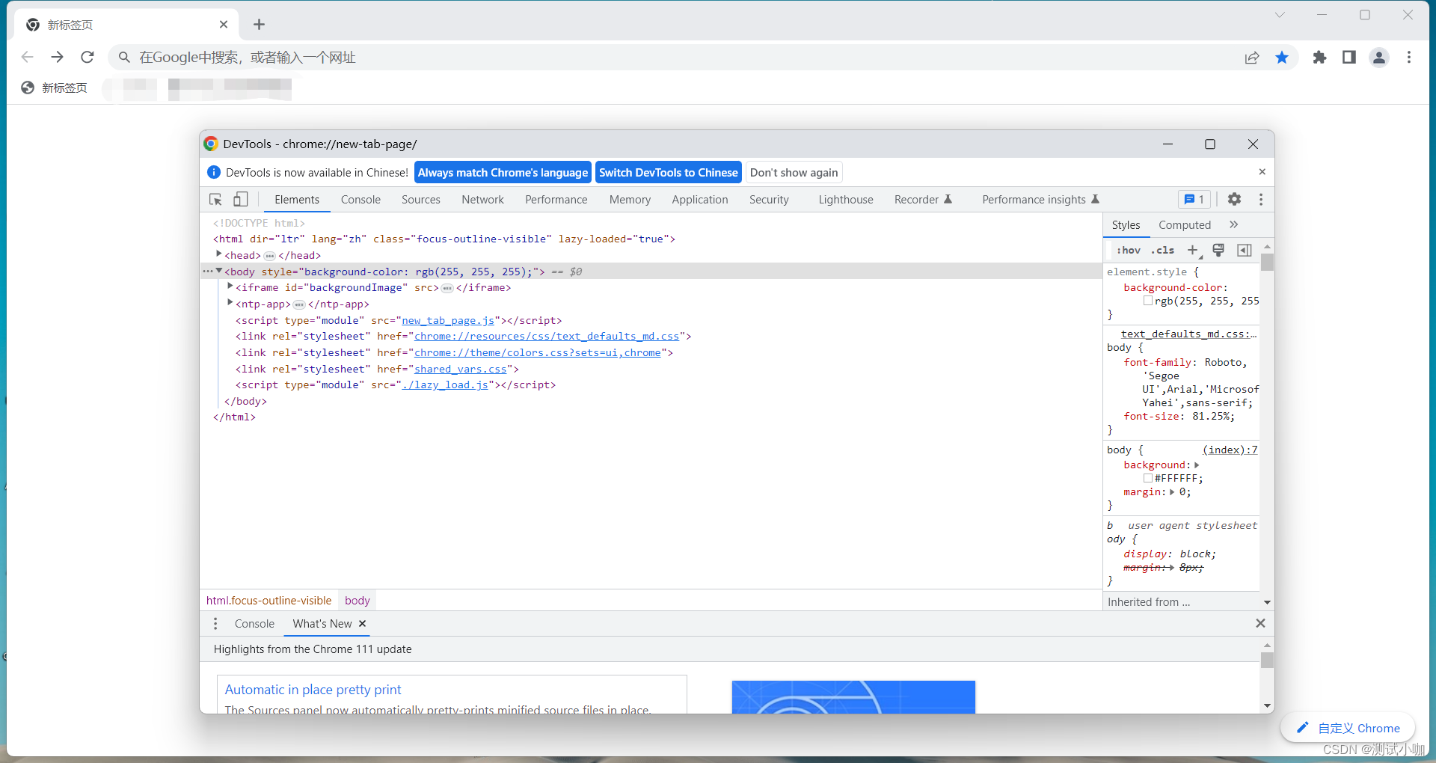Click the #FFFFFF background color swatch
1436x763 pixels.
pos(1147,478)
